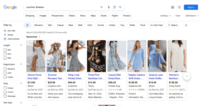This screenshot has height=106, width=202.
Task: Tick the Casual style checkbox
Action: tap(5, 88)
